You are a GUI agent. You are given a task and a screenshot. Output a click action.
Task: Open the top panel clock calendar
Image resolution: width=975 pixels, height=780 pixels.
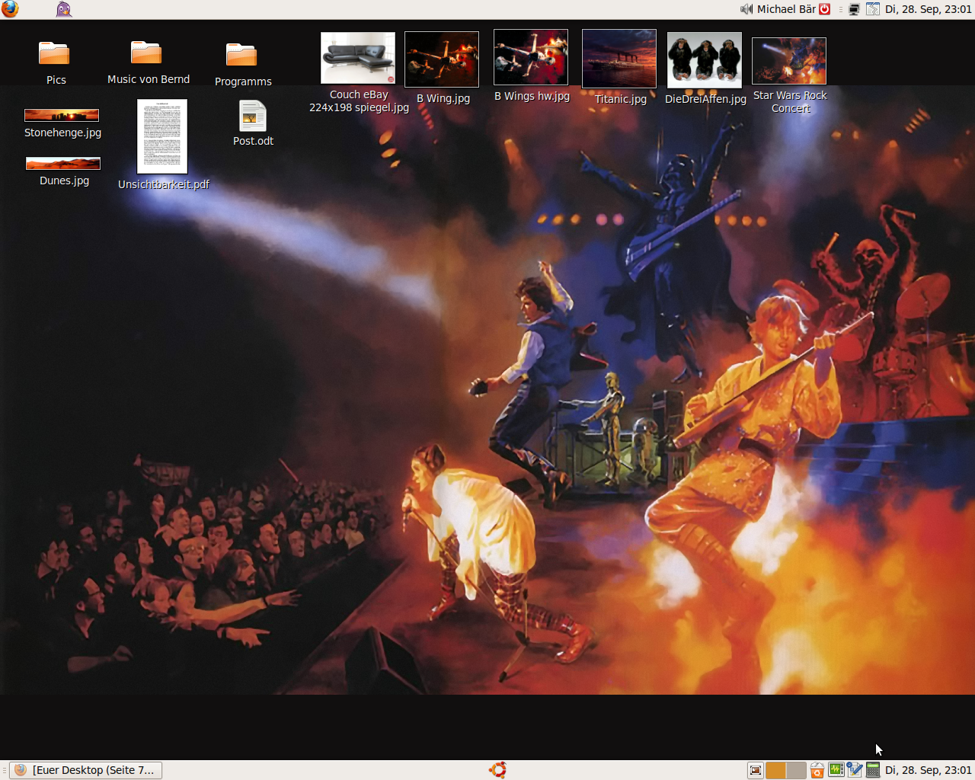pos(929,9)
